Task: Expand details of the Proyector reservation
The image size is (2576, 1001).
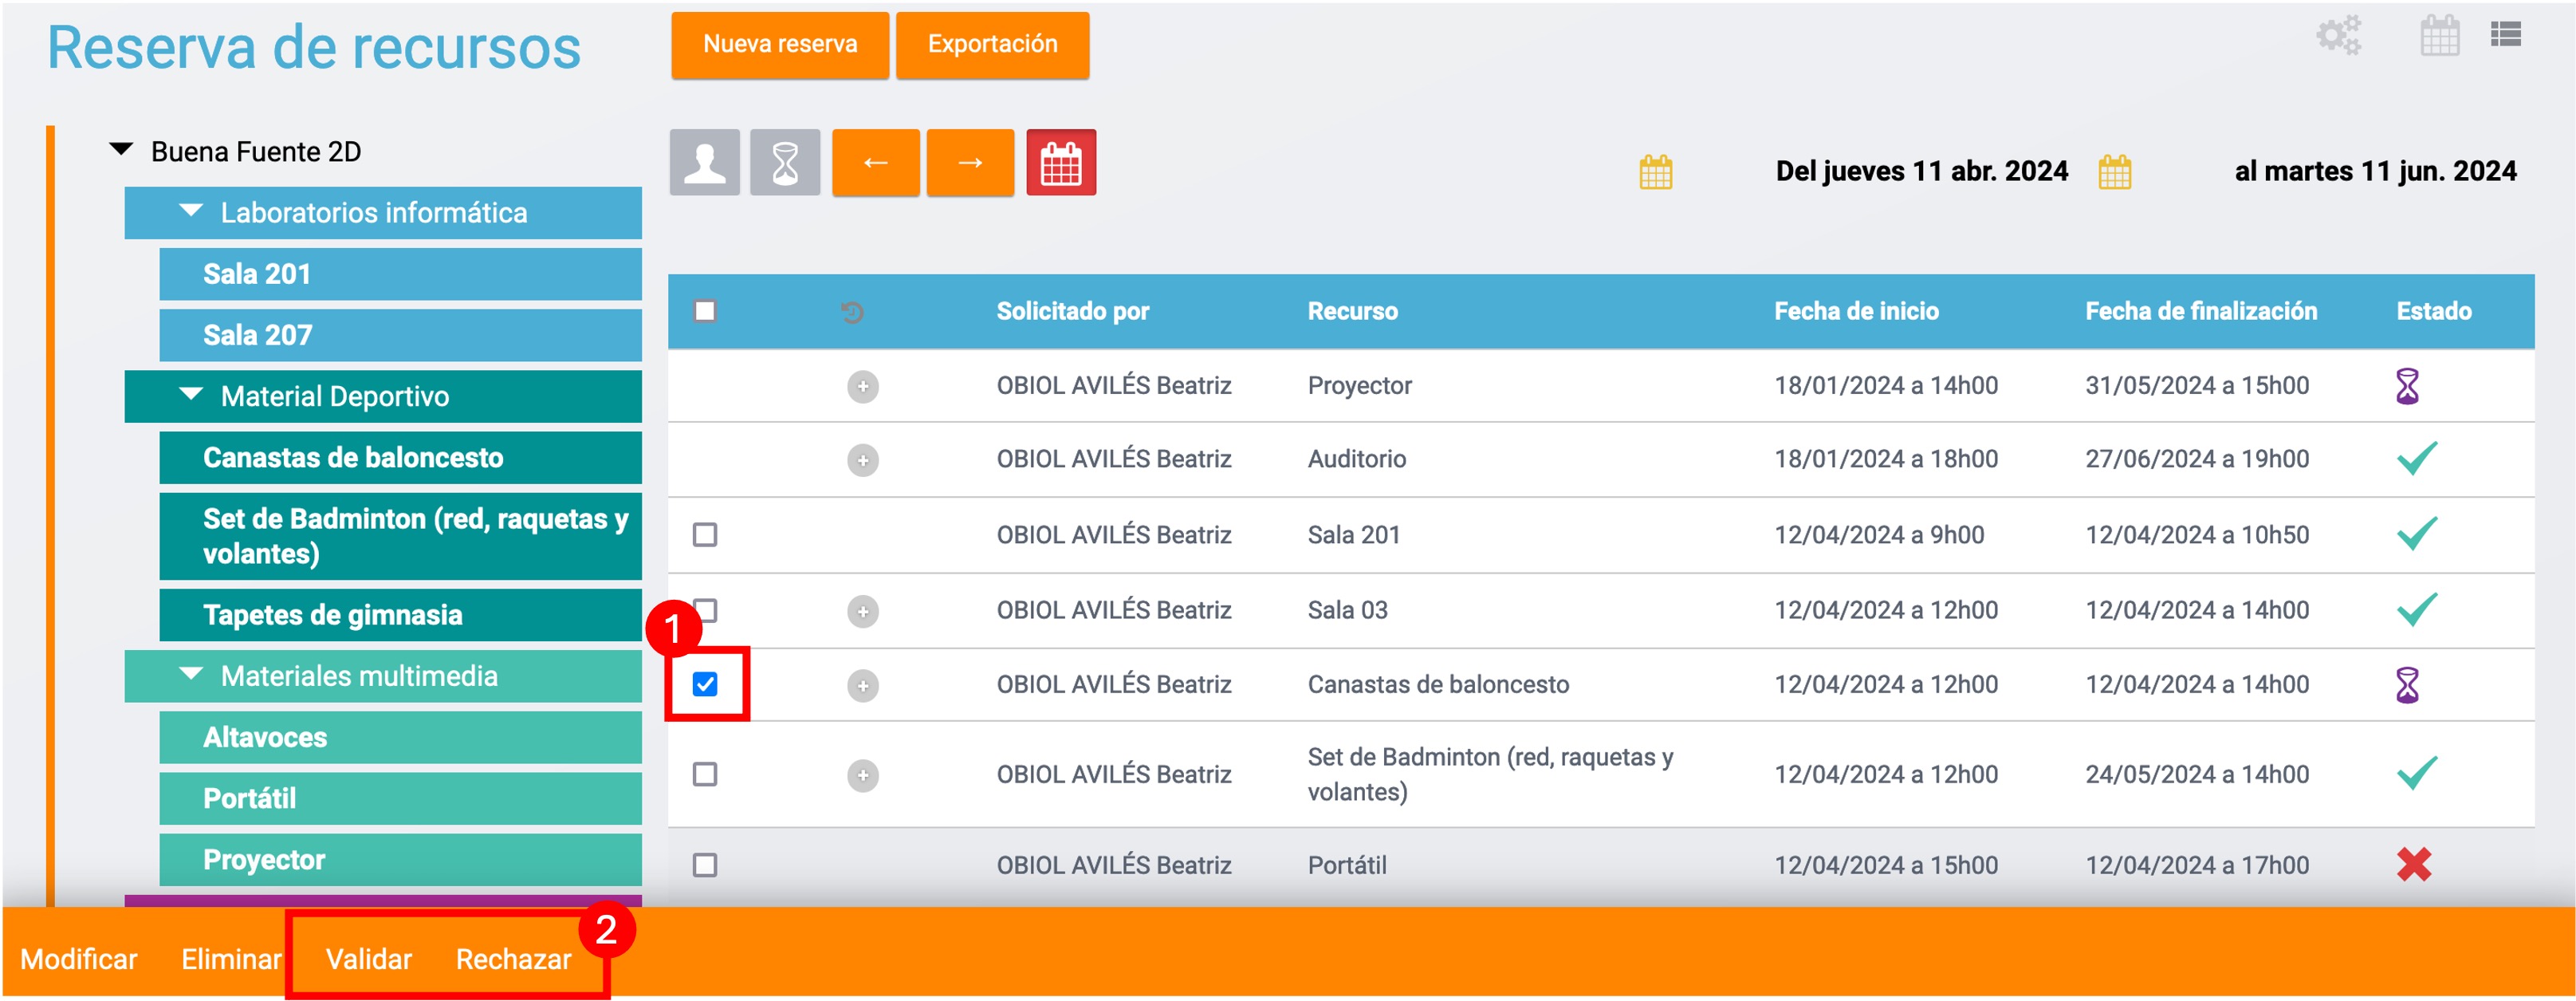Action: pyautogui.click(x=862, y=386)
